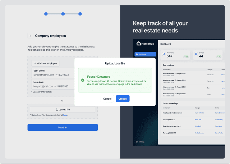This screenshot has height=164, width=230.
Task: Click the Tax category invoice cell
Action: tap(208, 88)
